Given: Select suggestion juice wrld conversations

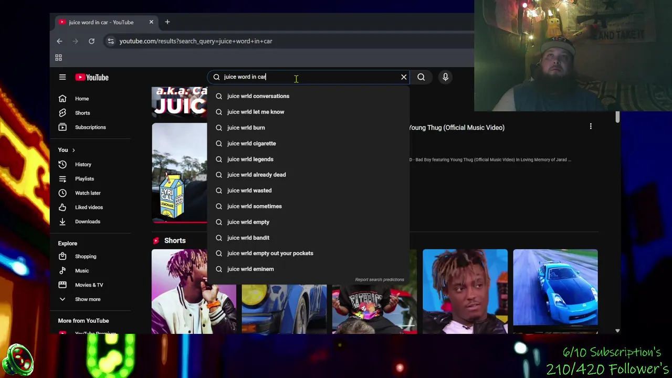Looking at the screenshot, I should (x=309, y=96).
